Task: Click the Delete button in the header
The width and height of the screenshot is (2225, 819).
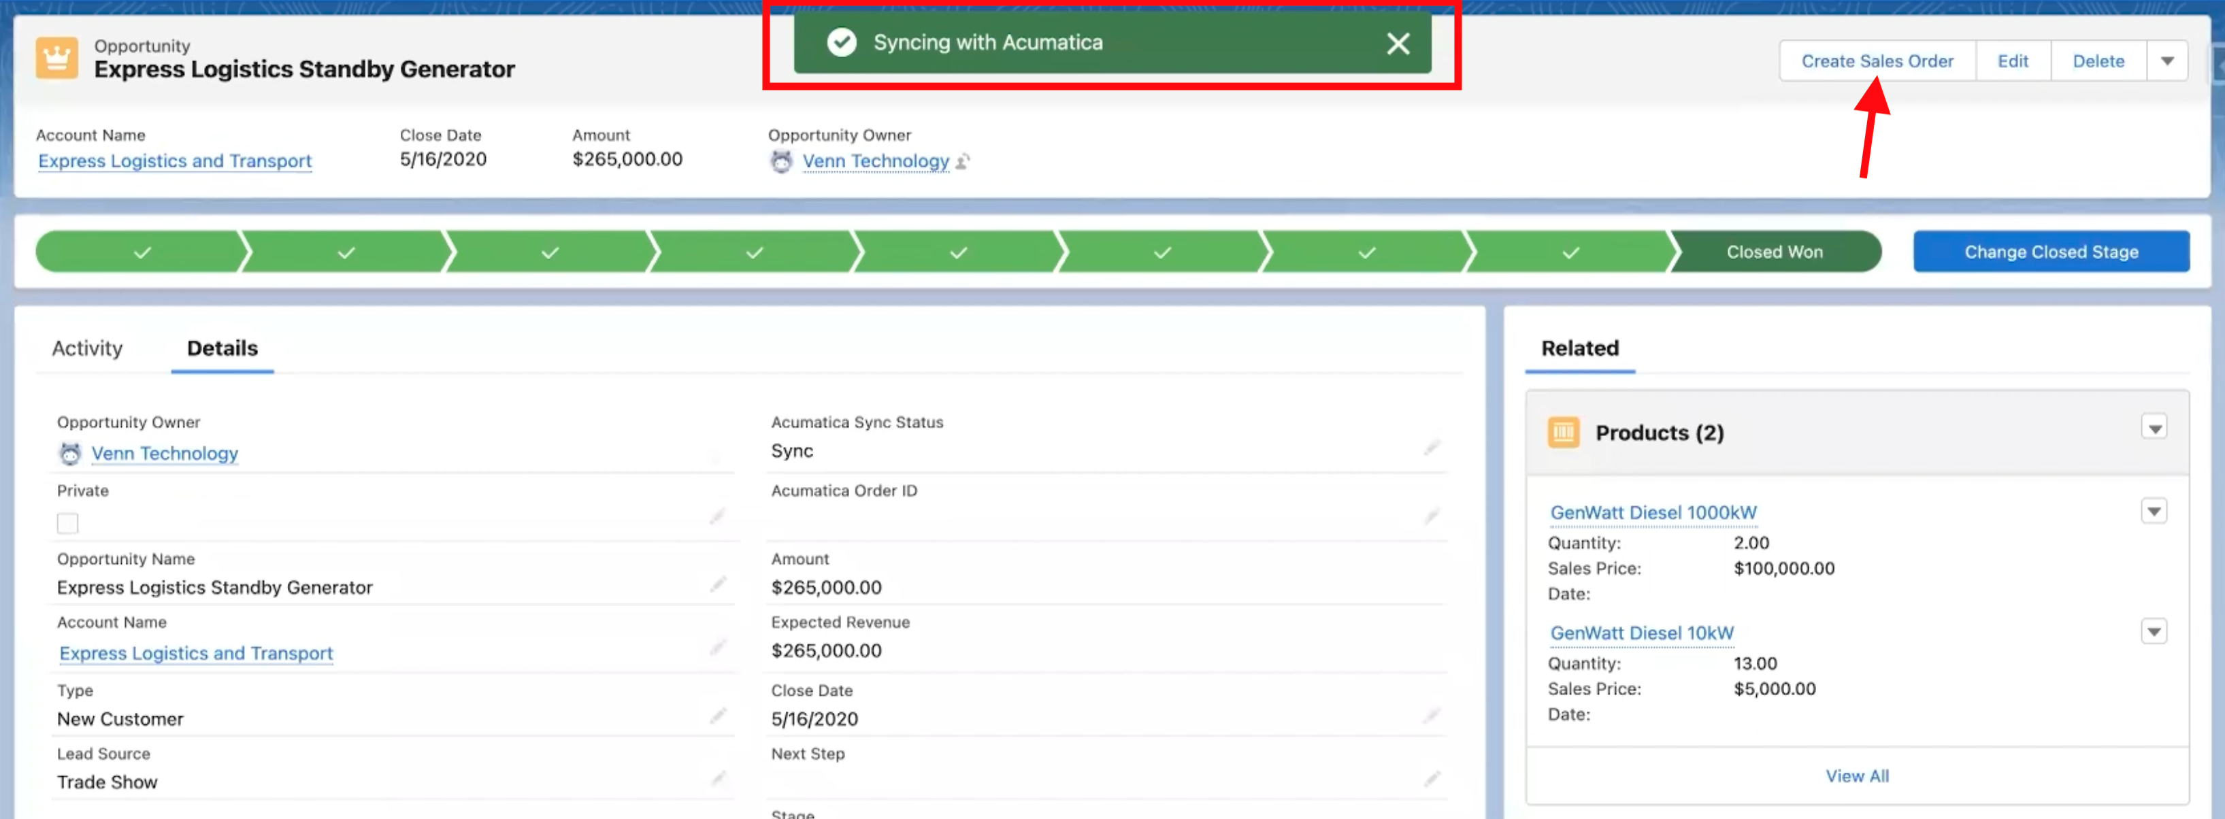Action: tap(2098, 61)
